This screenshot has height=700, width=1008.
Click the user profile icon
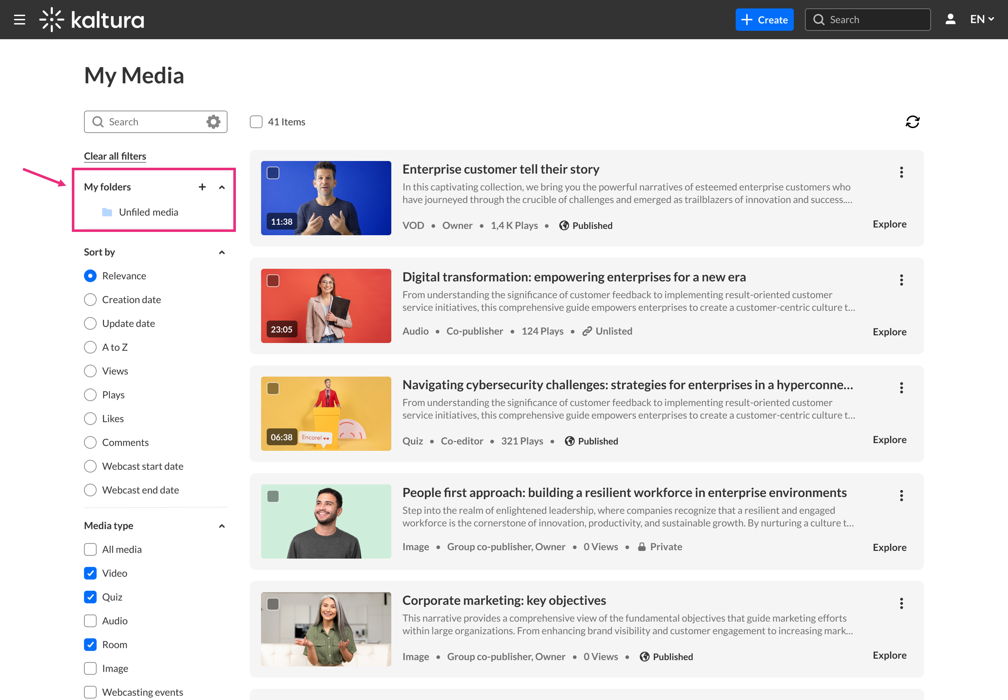click(x=950, y=19)
